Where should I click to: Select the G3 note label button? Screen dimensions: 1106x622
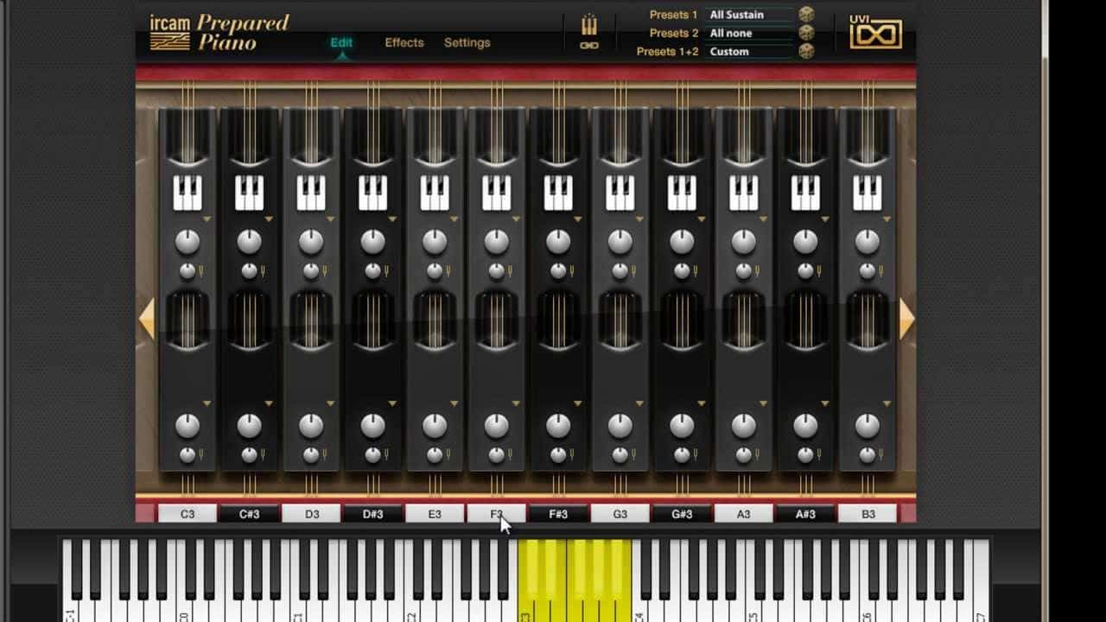click(620, 514)
